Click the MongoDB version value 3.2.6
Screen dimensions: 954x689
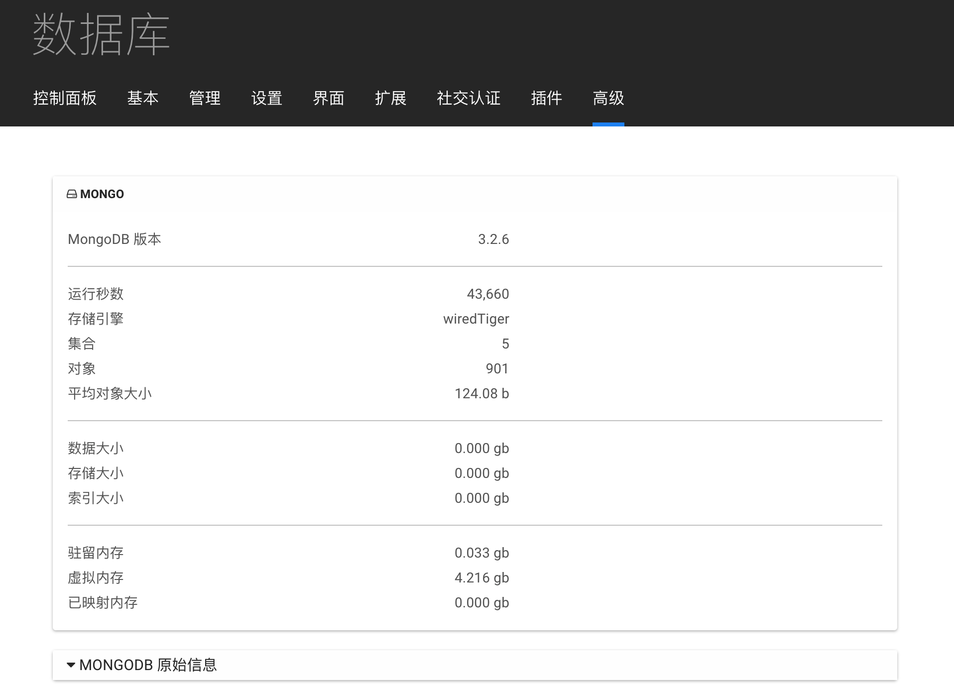(x=493, y=239)
